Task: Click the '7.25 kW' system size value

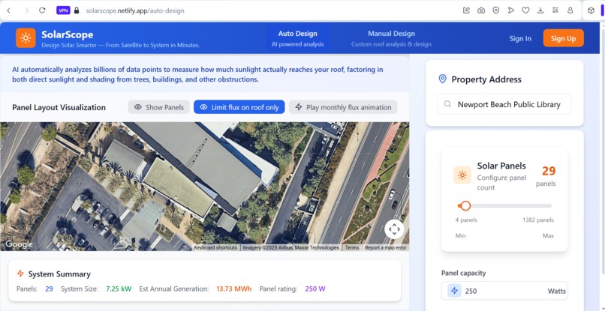Action: pyautogui.click(x=119, y=289)
